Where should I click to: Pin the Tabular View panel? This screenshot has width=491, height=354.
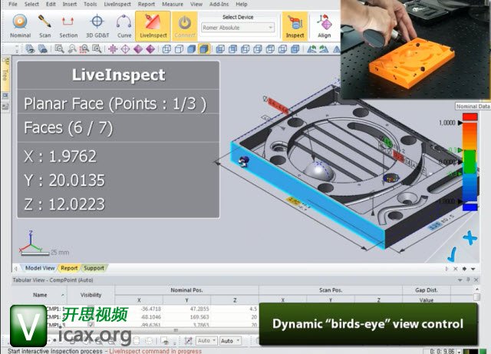(x=468, y=280)
